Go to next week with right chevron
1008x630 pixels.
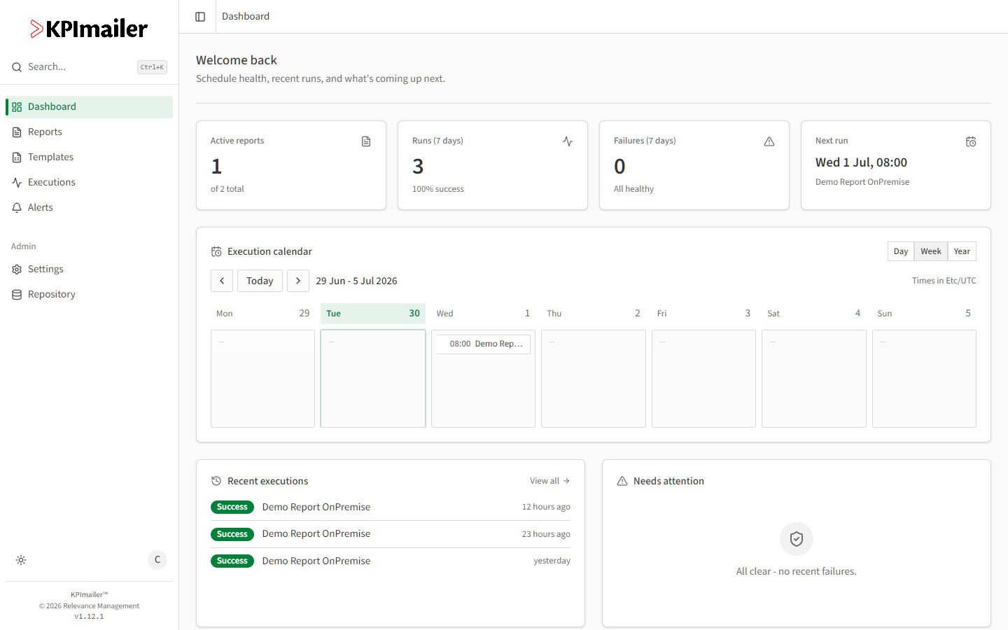(298, 281)
